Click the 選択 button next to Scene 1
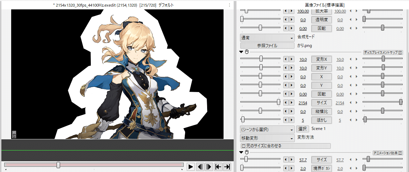 pyautogui.click(x=303, y=129)
